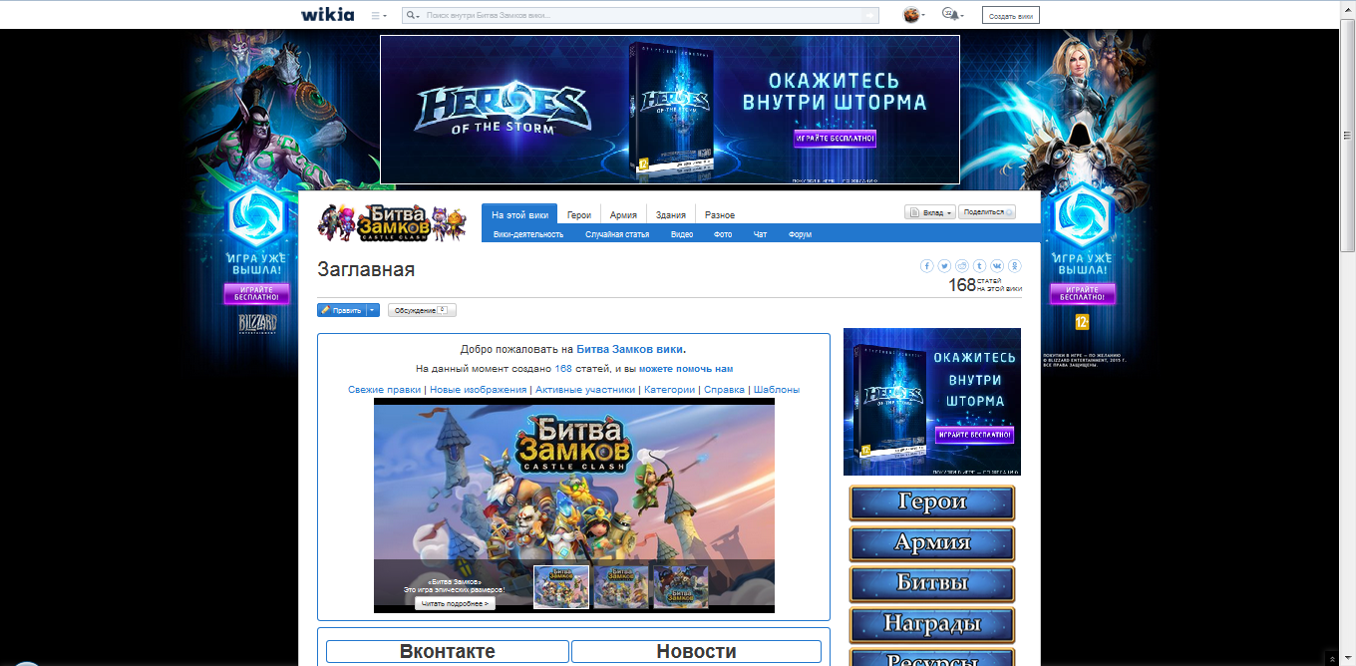Viewport: 1356px width, 666px height.
Task: Share the page on Facebook
Action: point(927,266)
